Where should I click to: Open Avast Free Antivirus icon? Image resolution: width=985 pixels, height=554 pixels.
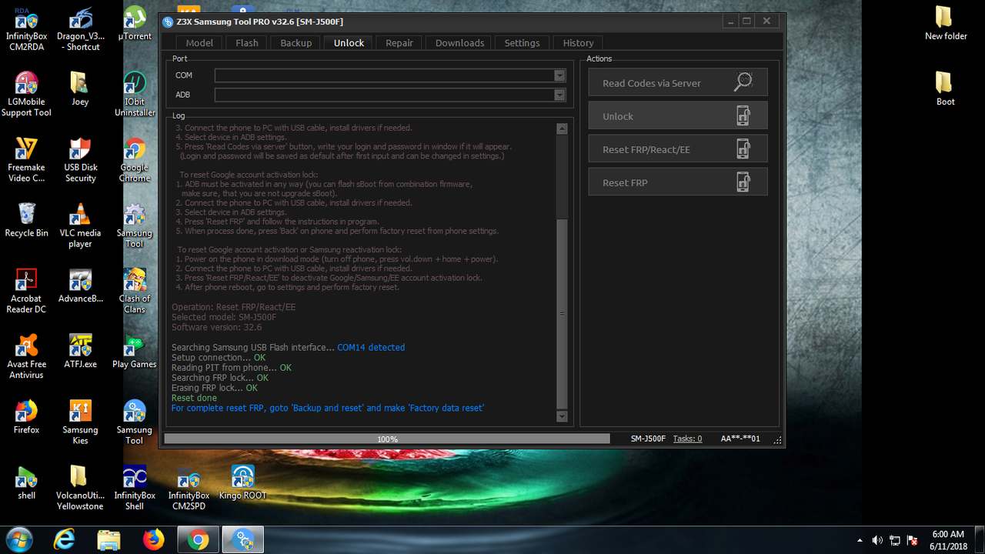pyautogui.click(x=26, y=356)
